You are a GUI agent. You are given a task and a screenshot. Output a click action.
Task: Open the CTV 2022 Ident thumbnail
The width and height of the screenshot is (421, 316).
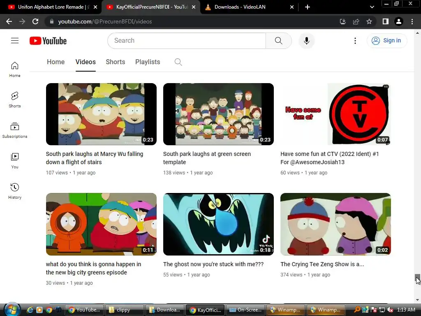click(335, 114)
